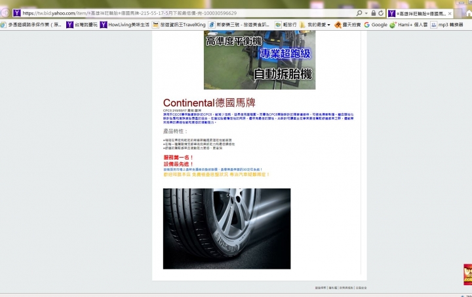Click the address bar search magnifier icon
The height and width of the screenshot is (297, 472).
359,13
